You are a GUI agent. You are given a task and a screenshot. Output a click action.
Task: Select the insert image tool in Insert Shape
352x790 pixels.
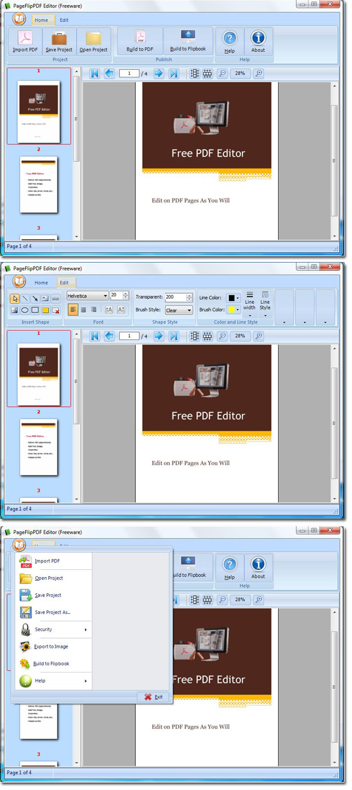tap(15, 310)
